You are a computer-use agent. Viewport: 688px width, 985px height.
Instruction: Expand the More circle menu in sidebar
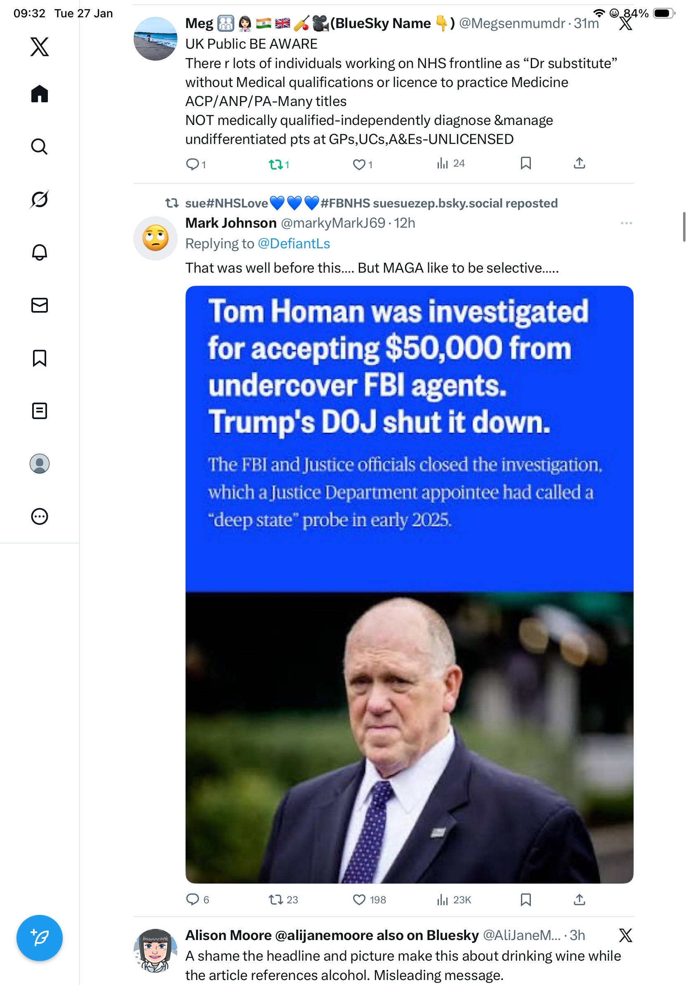40,516
